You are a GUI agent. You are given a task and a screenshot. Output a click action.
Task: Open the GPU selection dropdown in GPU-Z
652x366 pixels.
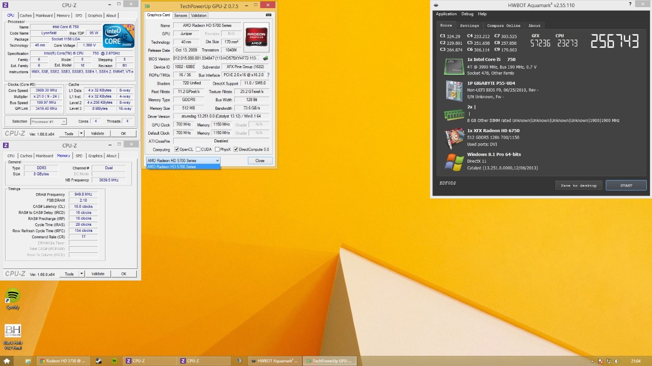183,161
